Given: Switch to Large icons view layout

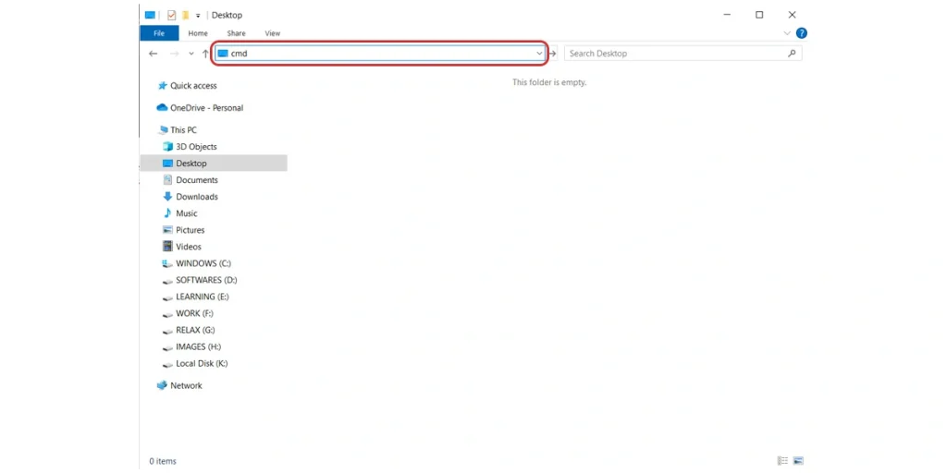Looking at the screenshot, I should 798,461.
